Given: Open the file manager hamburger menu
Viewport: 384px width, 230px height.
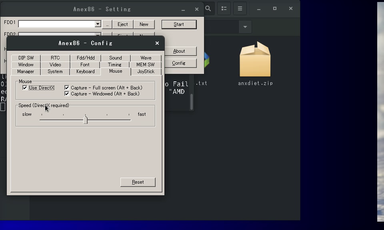Looking at the screenshot, I should point(240,8).
